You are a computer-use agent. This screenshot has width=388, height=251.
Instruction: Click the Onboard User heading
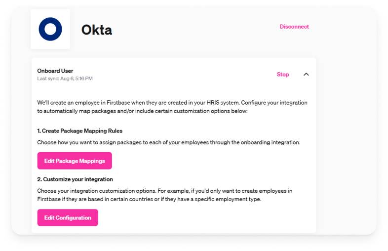coord(55,71)
